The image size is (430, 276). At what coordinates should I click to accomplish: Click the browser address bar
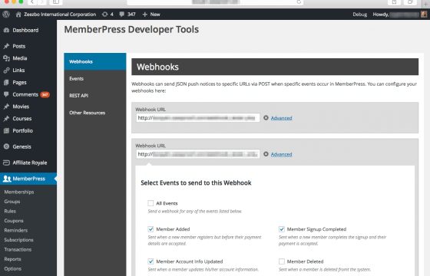click(215, 2)
